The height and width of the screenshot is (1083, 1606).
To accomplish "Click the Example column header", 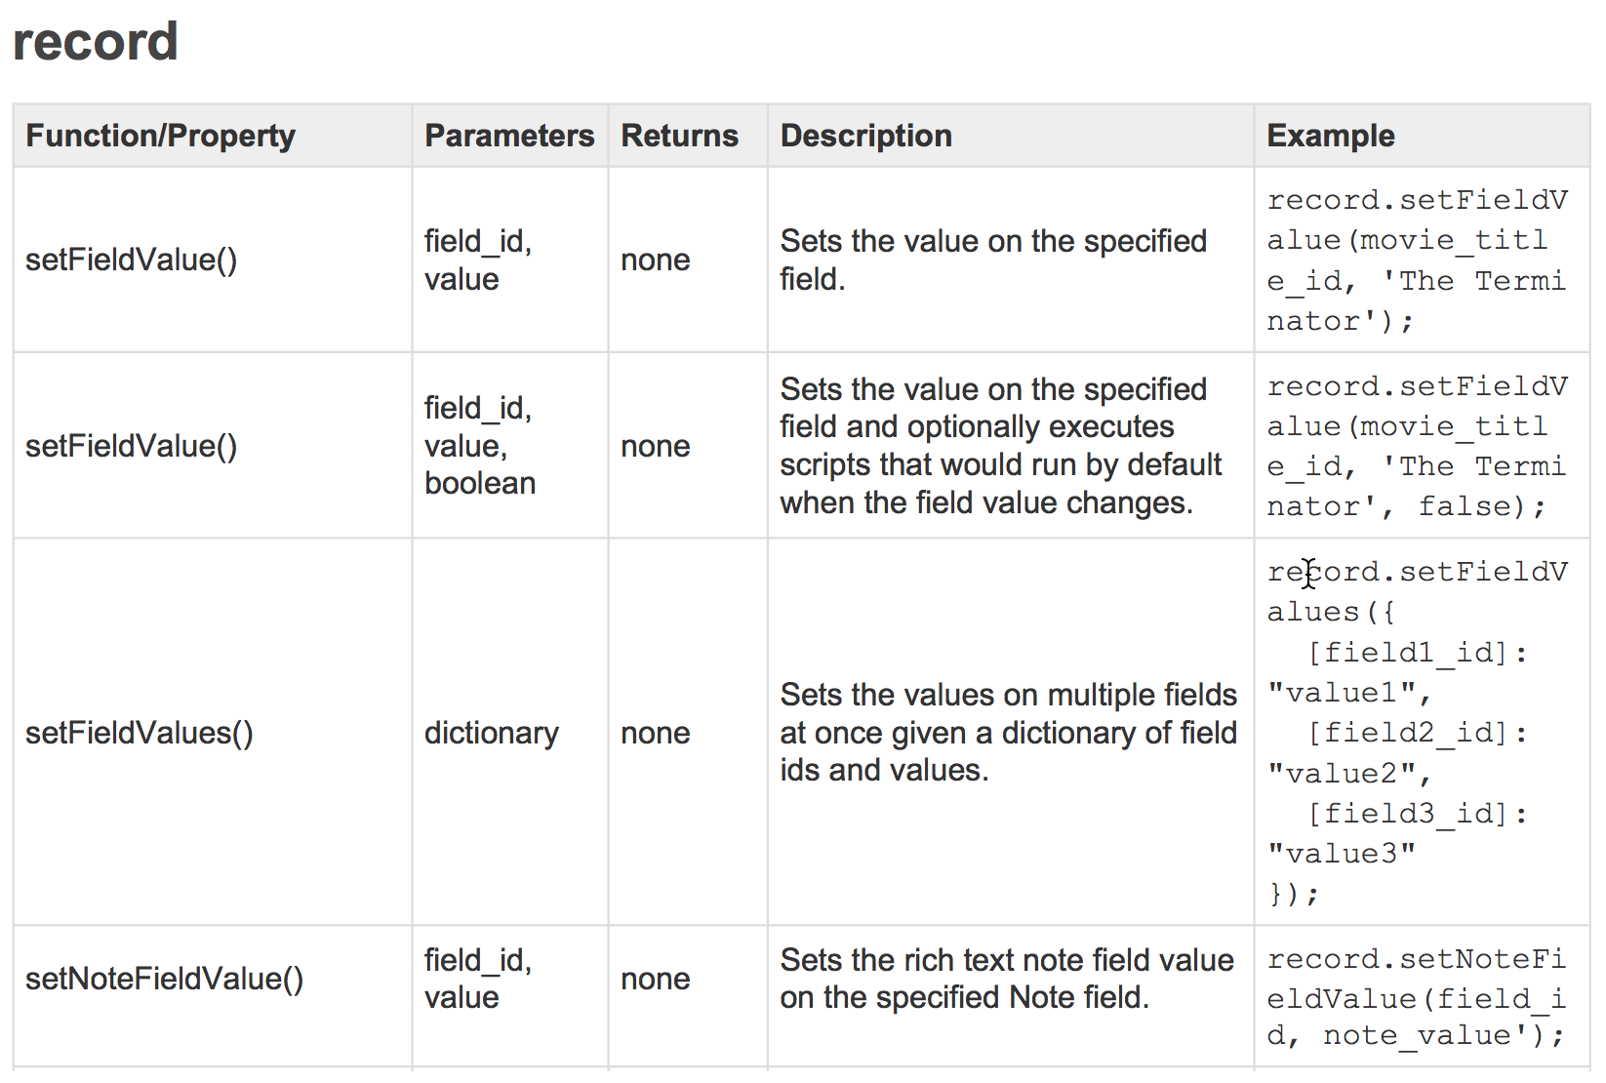I will click(1330, 136).
